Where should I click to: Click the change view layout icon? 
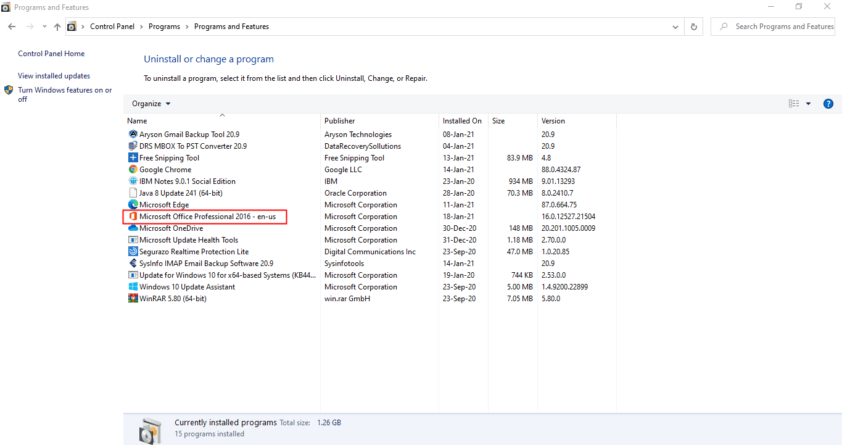tap(794, 104)
